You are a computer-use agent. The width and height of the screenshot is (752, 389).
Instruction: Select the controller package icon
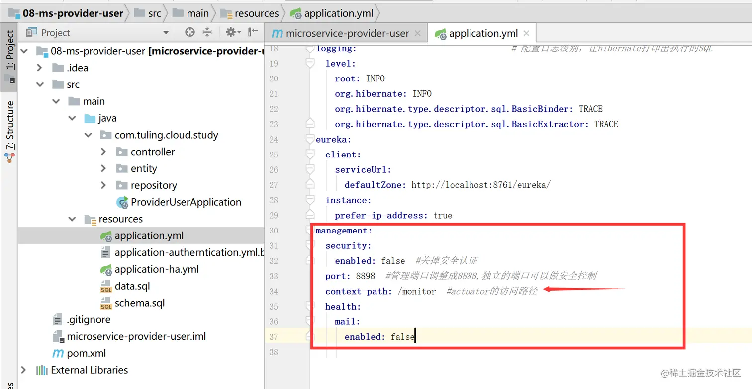(x=122, y=152)
